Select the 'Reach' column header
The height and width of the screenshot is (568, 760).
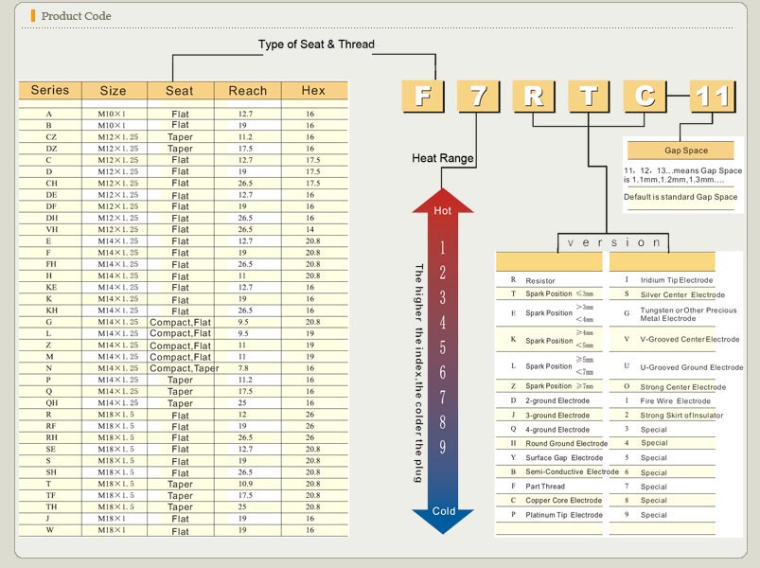pyautogui.click(x=248, y=91)
